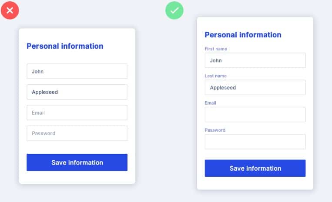332x202 pixels.
Task: Click the blank card area below the labeled form's button
Action: click(255, 183)
